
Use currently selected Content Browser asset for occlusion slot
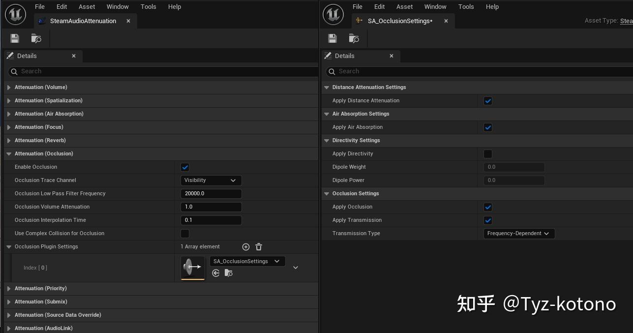pyautogui.click(x=215, y=273)
